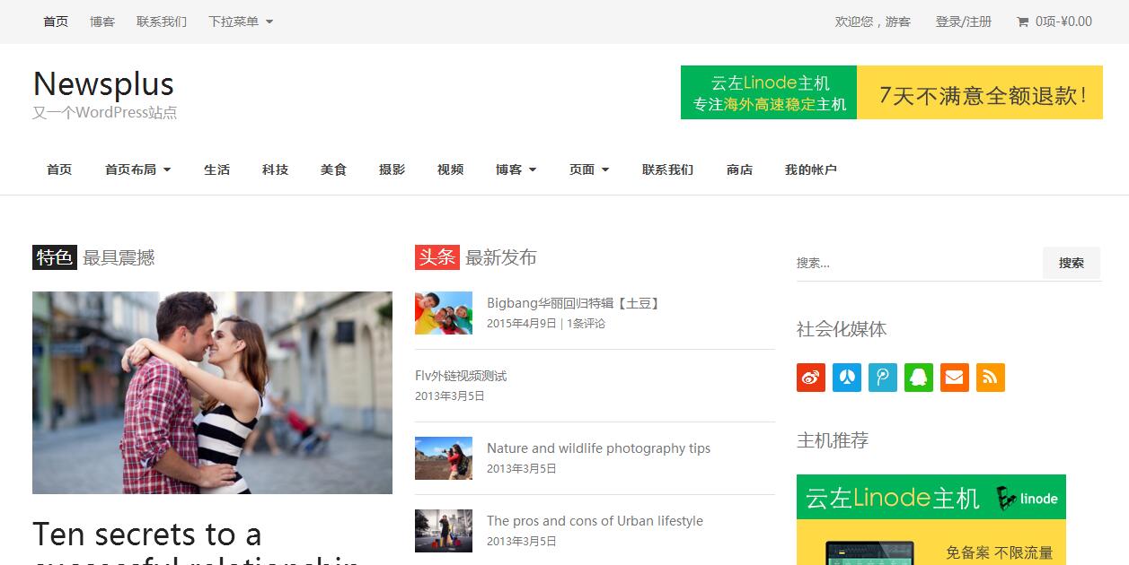
Task: Open the 1条评论 comments link
Action: coord(586,324)
